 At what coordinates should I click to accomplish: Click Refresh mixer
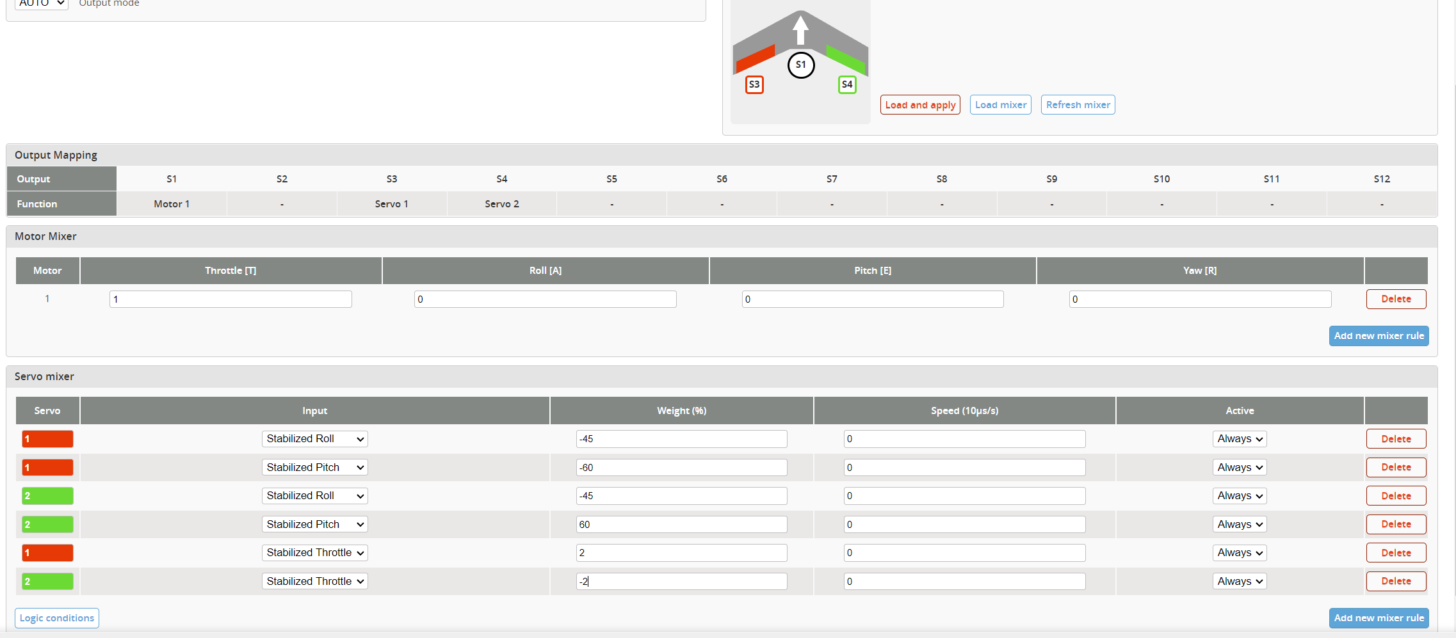[1078, 104]
